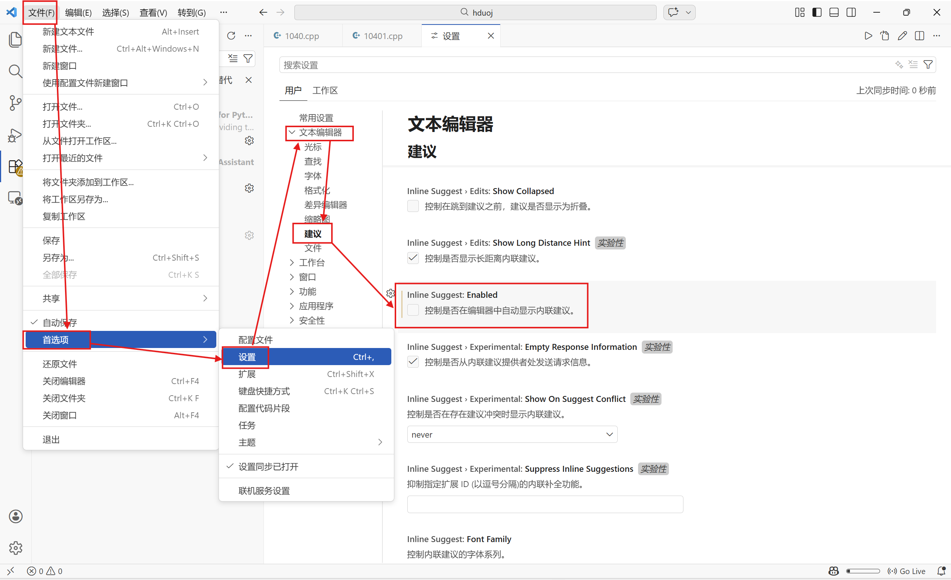Open the Source Control view in the activity bar
The width and height of the screenshot is (951, 580).
click(x=15, y=103)
